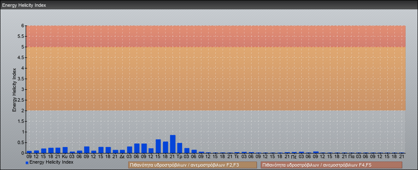Click the Πα day label on x-axis
The image size is (418, 170).
[351, 156]
